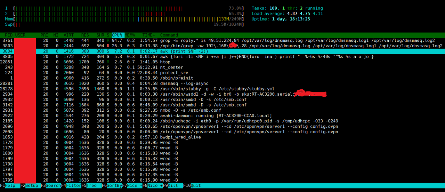
Task: Click the 73.0% CPU 1 value
Action: click(235, 8)
